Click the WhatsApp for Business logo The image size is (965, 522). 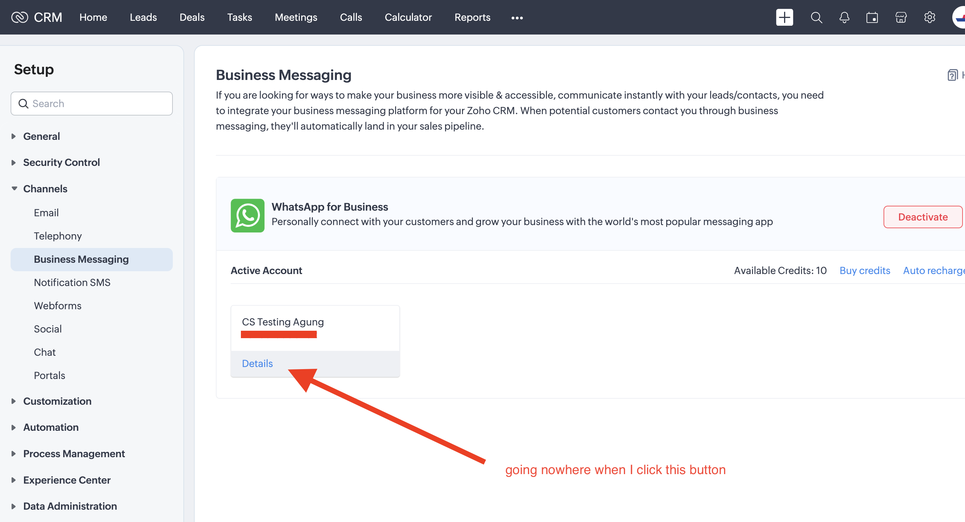pos(247,216)
